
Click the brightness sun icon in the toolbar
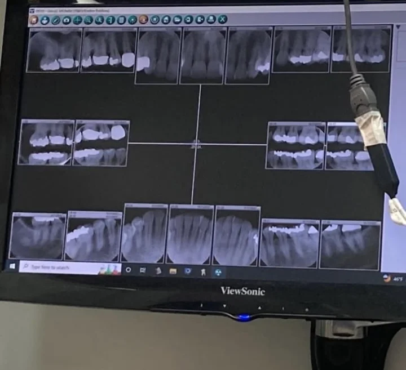pos(132,20)
